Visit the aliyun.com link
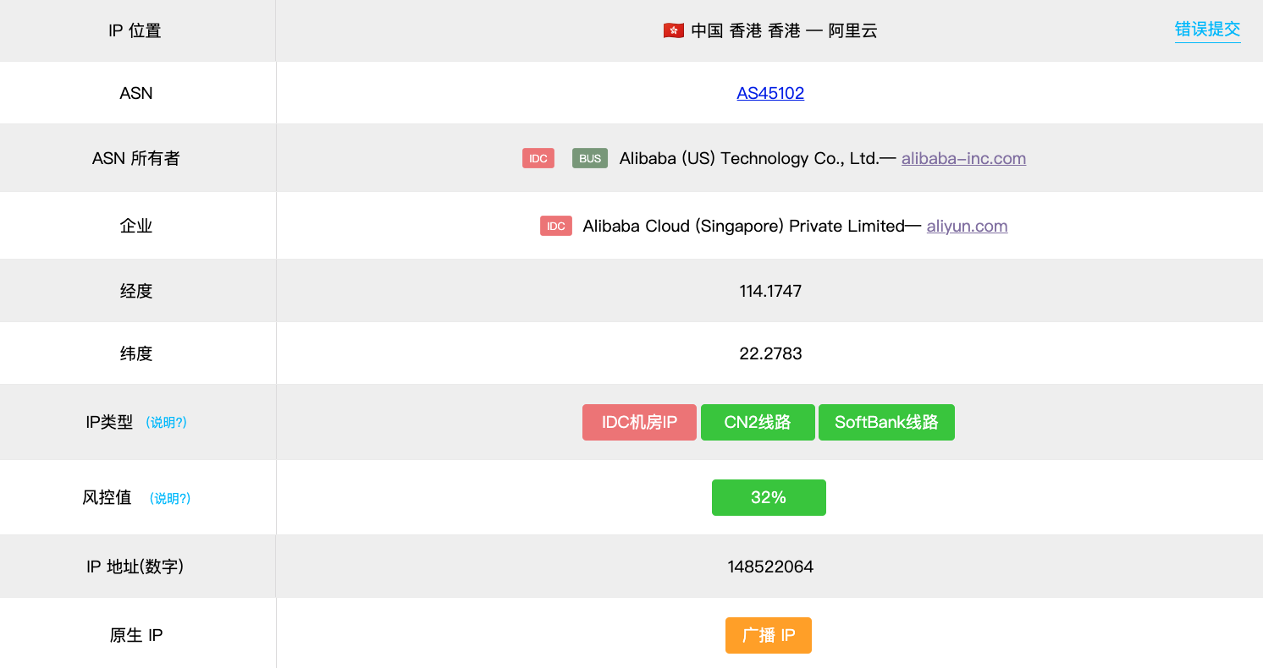1263x668 pixels. pyautogui.click(x=967, y=226)
